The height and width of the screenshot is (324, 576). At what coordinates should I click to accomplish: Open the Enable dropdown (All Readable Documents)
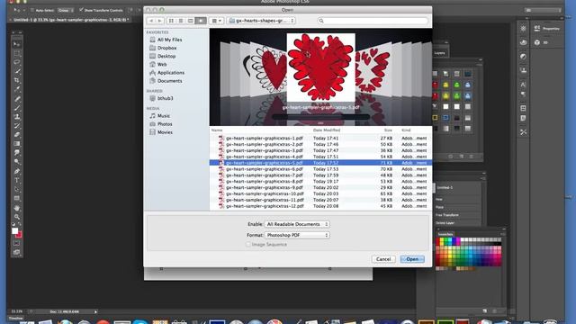click(x=297, y=224)
